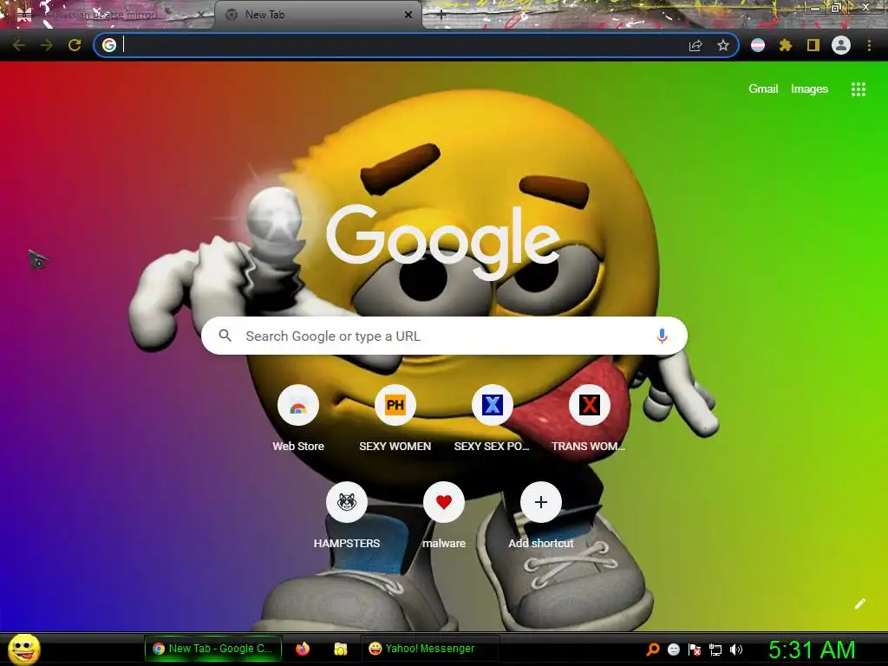This screenshot has width=888, height=666.
Task: Open the flag with red X tray icon
Action: coord(695,650)
